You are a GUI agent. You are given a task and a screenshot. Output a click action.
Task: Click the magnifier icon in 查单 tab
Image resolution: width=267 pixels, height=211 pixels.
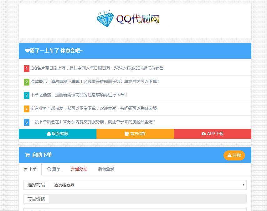(x=49, y=169)
